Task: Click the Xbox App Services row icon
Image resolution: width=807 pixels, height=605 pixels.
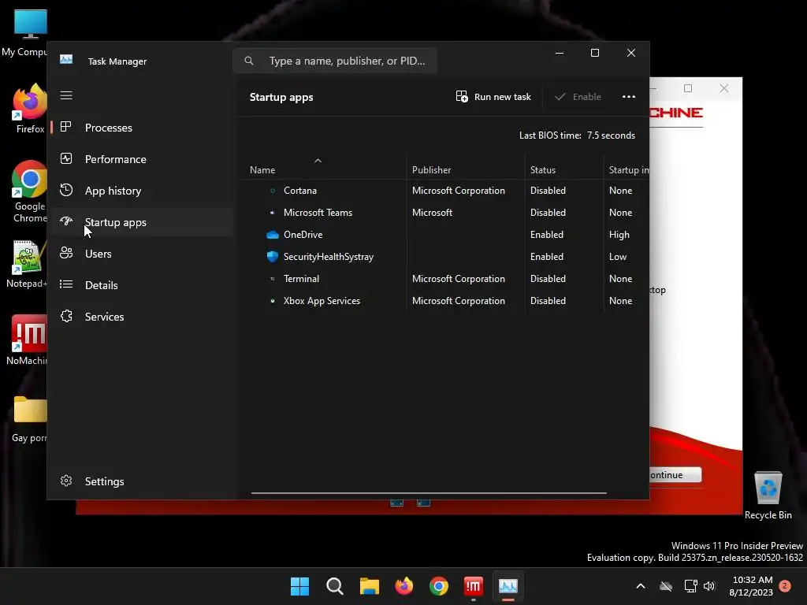Action: point(272,301)
